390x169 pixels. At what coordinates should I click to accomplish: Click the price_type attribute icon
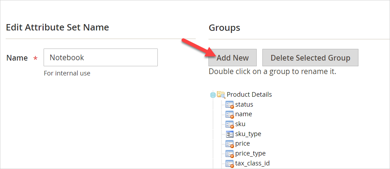(x=230, y=153)
